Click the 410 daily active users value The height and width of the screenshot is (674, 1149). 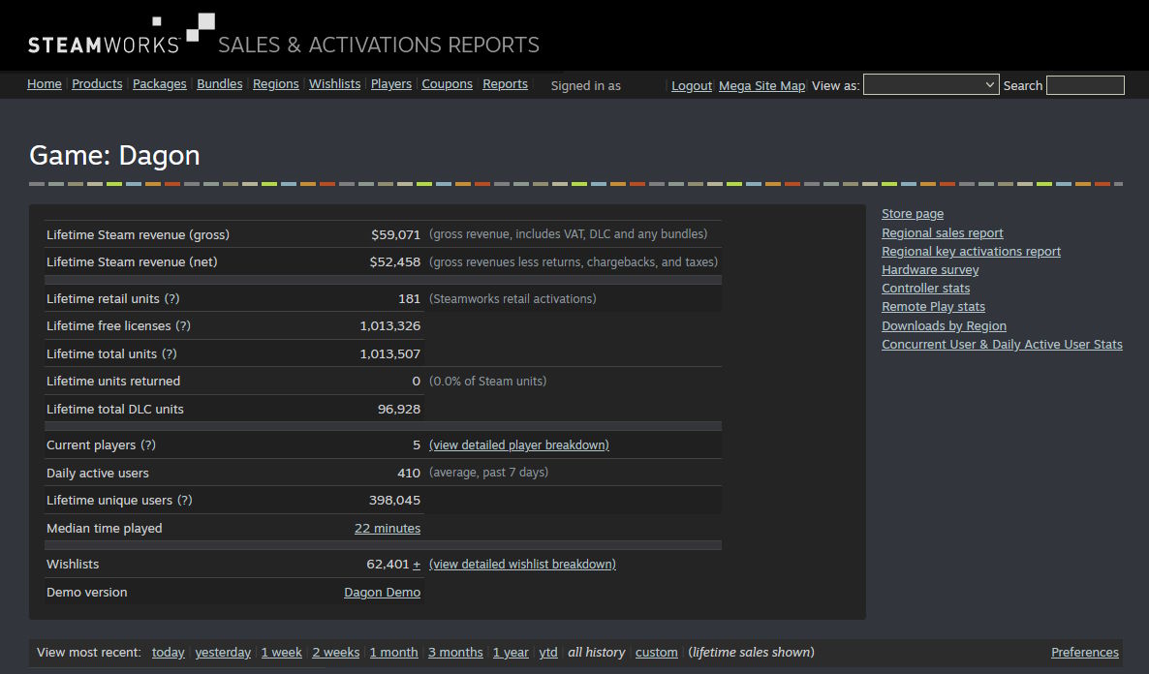click(x=408, y=473)
